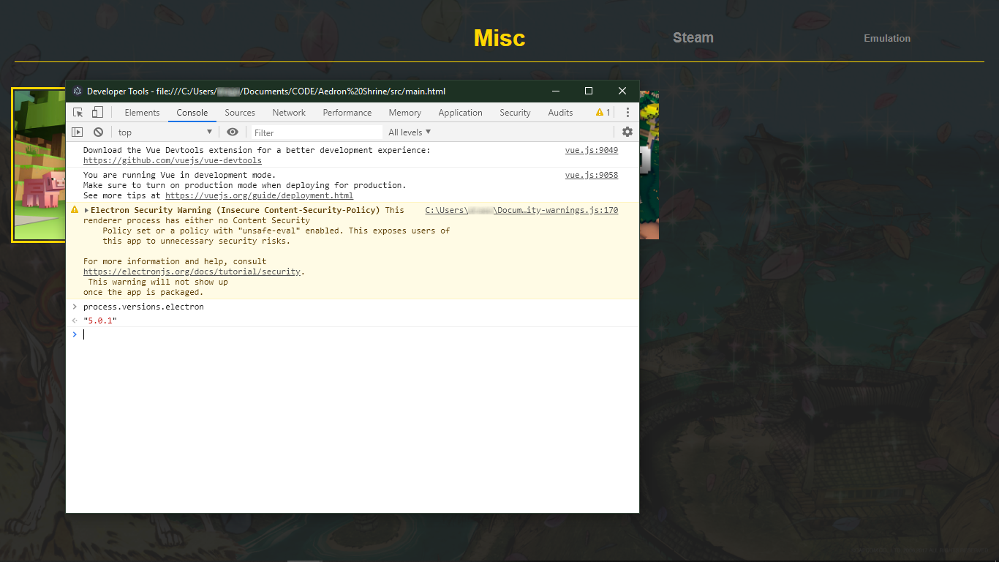Minimize the Developer Tools window
Image resolution: width=999 pixels, height=562 pixels.
click(x=556, y=91)
